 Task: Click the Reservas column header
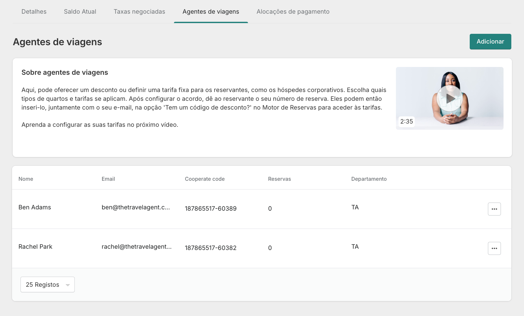coord(280,179)
